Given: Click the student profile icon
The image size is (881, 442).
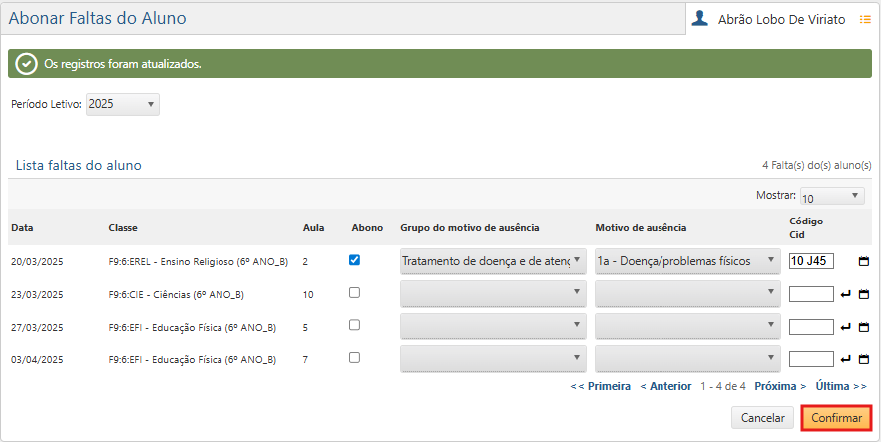Looking at the screenshot, I should [x=699, y=19].
